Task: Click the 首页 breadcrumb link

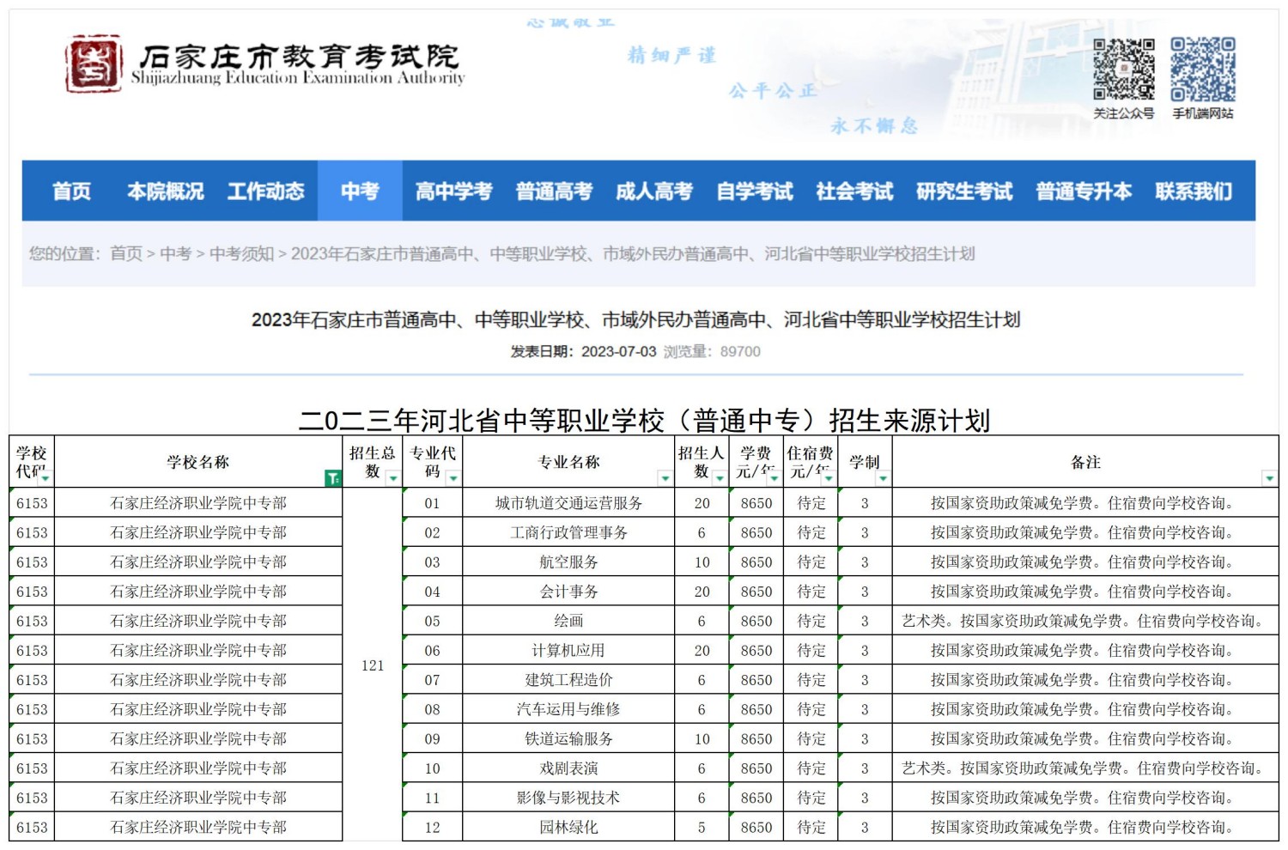Action: pos(126,253)
